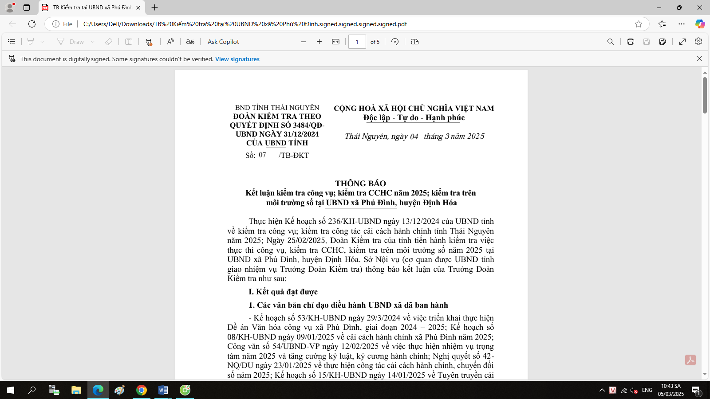The width and height of the screenshot is (710, 399).
Task: Open the table of contents sidebar
Action: click(12, 42)
